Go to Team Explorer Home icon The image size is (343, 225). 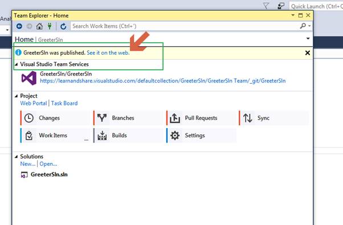[x=39, y=26]
